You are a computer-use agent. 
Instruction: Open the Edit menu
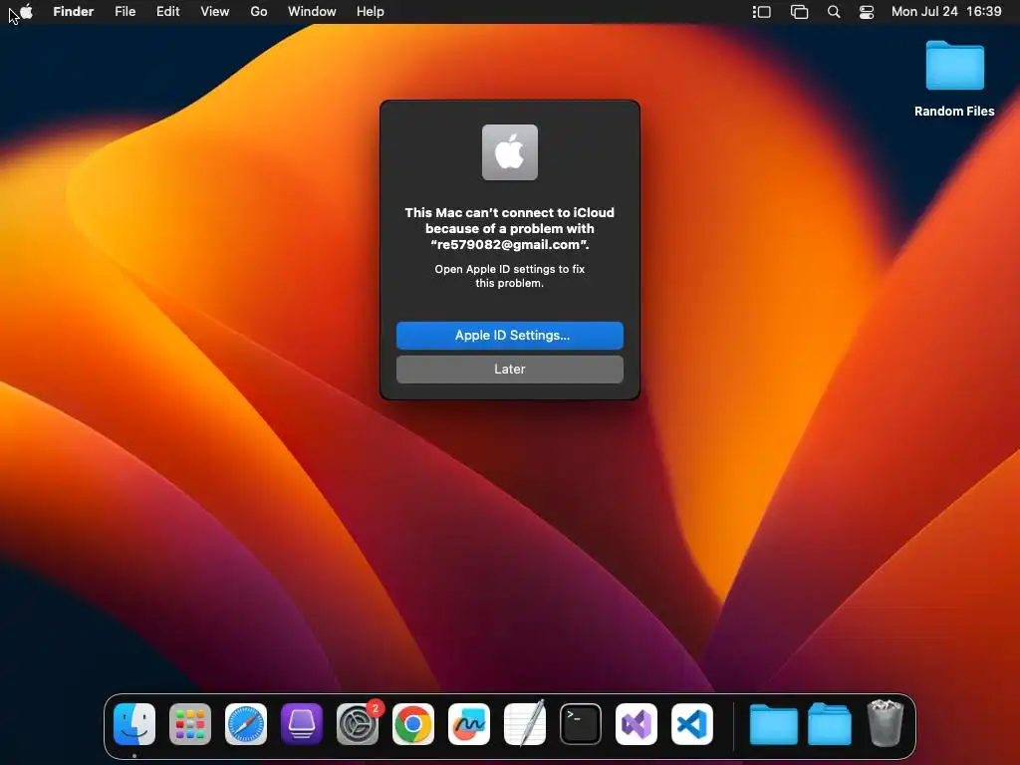click(x=167, y=12)
